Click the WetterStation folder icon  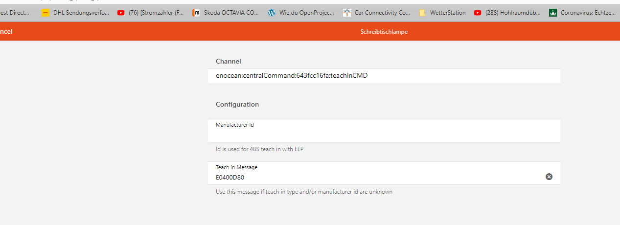(x=422, y=13)
